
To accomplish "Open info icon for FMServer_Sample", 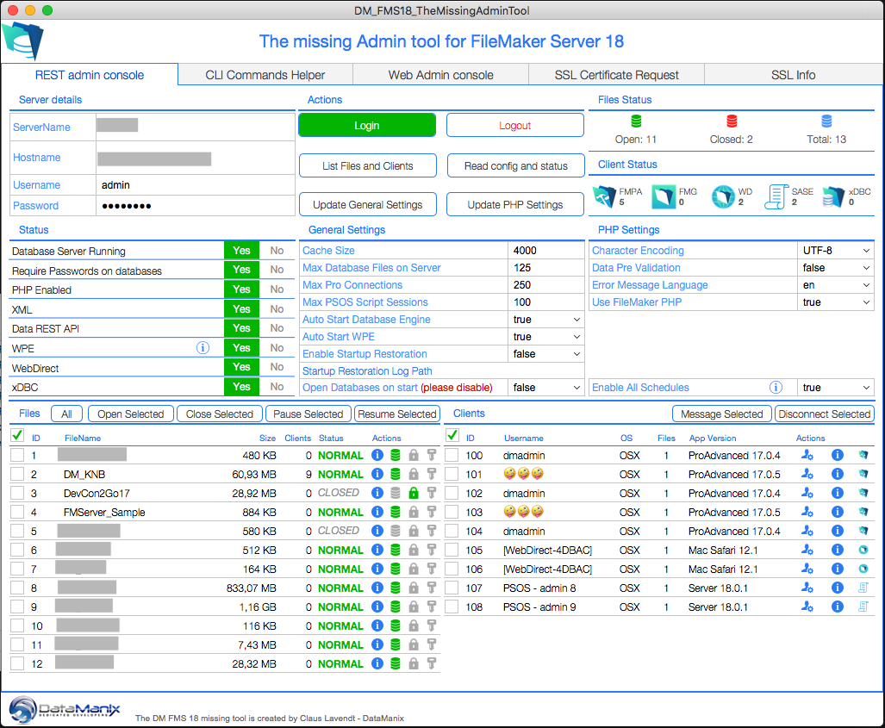I will 377,512.
